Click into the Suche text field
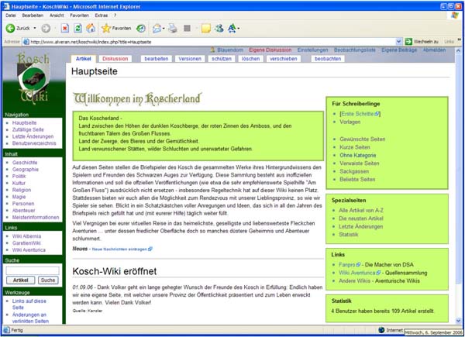 click(x=33, y=270)
